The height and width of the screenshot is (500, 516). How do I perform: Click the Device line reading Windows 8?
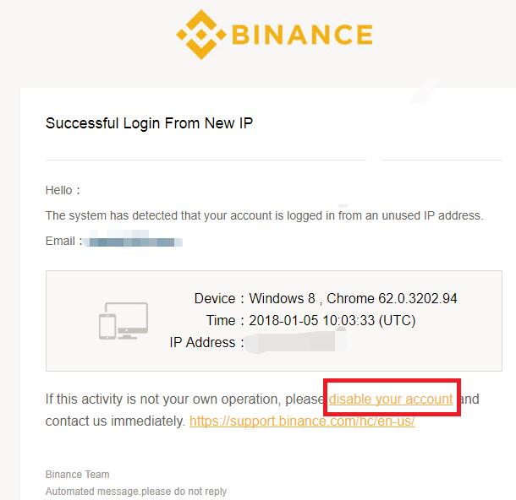255,299
